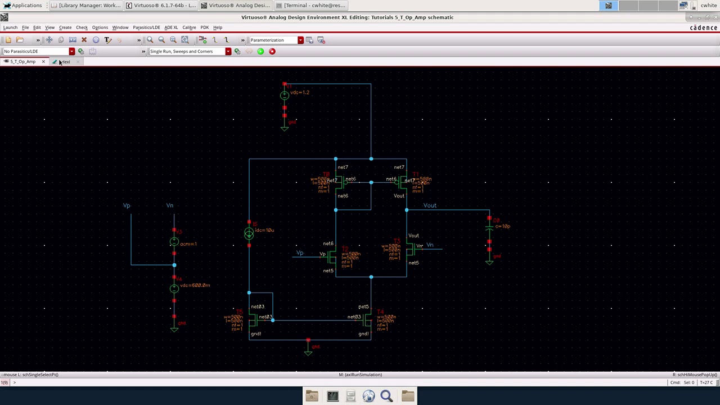The width and height of the screenshot is (720, 405).
Task: Open the Applications system menu
Action: click(22, 5)
